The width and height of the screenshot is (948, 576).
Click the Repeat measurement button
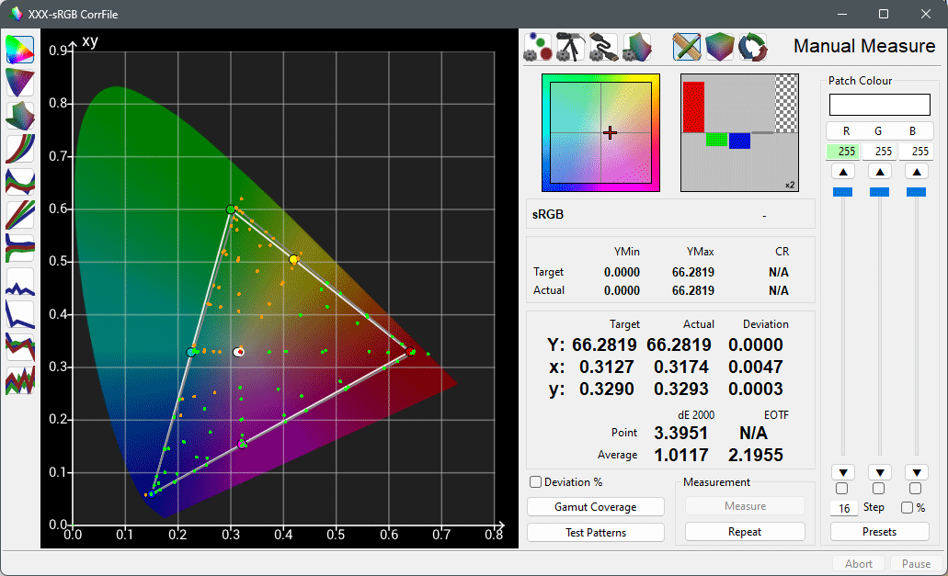click(745, 531)
